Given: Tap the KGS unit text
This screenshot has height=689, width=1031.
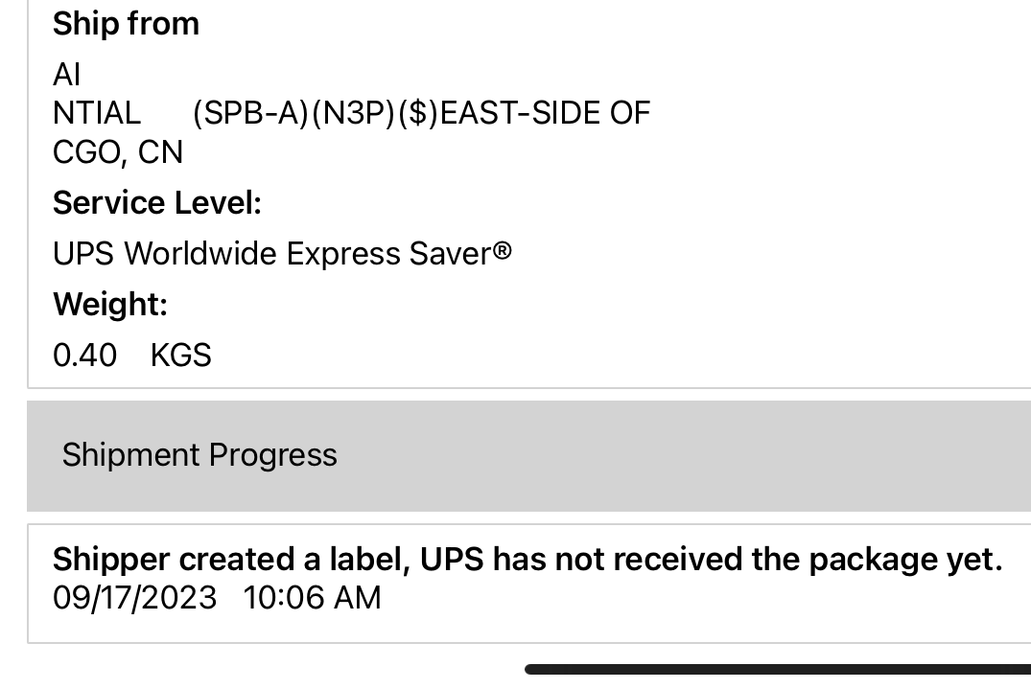Looking at the screenshot, I should pos(180,356).
